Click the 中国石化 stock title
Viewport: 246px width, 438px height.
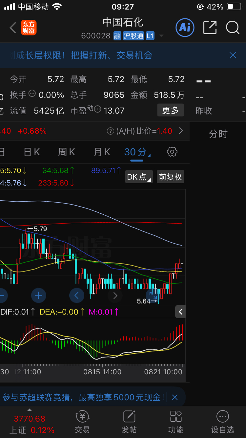pyautogui.click(x=123, y=22)
